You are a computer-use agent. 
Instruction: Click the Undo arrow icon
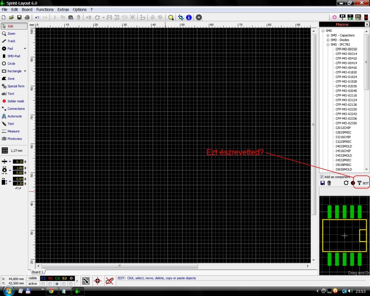click(37, 17)
